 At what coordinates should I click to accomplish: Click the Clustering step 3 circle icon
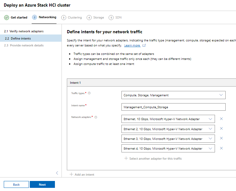[64, 18]
